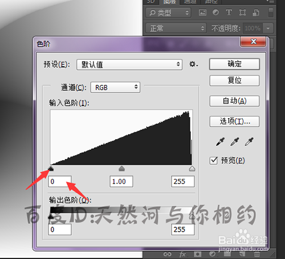Delete layer with the trash icon
This screenshot has height=259, width=285.
[x=256, y=254]
